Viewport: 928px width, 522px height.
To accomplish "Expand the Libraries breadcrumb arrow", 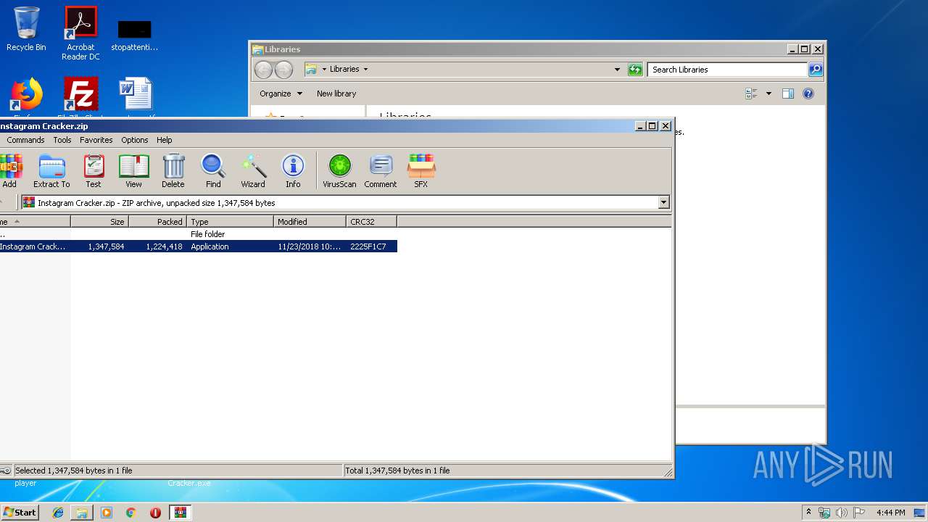I will coord(365,70).
